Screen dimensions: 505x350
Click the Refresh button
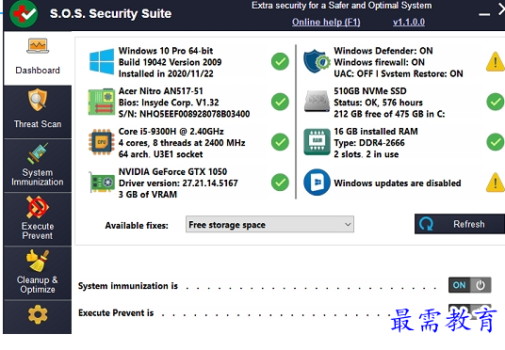pos(460,224)
